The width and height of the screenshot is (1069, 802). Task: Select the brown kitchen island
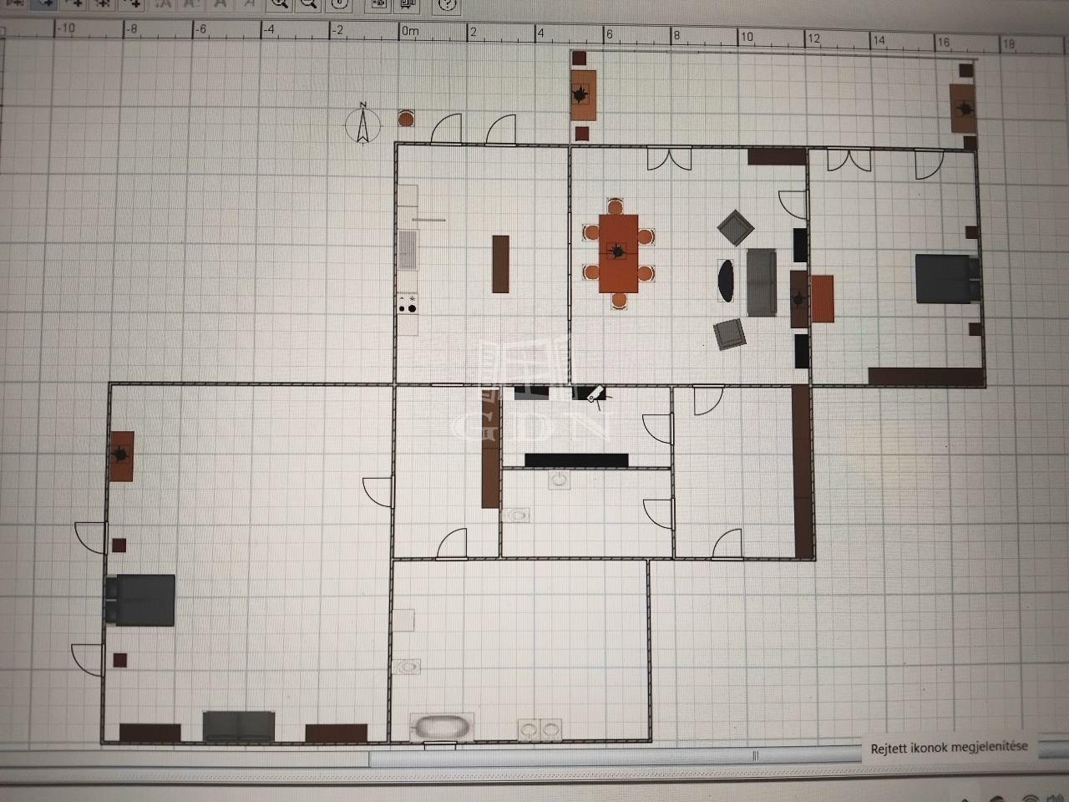pyautogui.click(x=500, y=264)
